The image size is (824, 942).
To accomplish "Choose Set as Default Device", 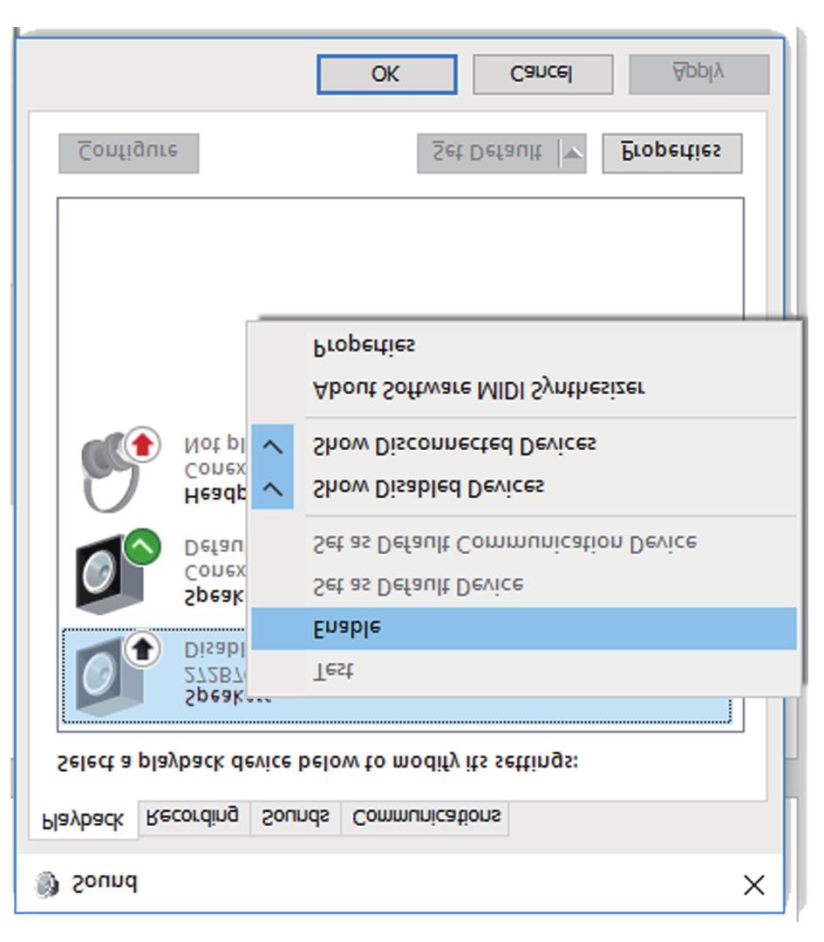I will [x=524, y=585].
